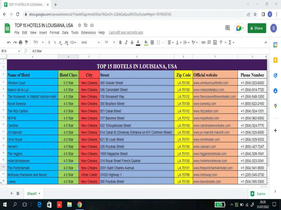281x210 pixels.
Task: Star the document
Action: (x=80, y=25)
